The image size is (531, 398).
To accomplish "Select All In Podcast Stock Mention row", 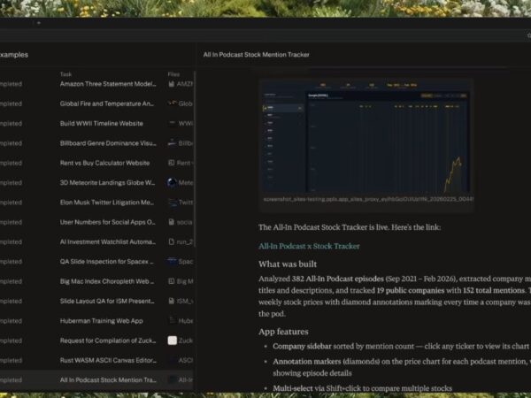I will tap(96, 380).
